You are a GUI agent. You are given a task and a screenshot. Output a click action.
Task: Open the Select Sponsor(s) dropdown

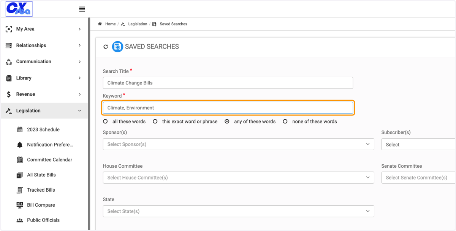pyautogui.click(x=238, y=144)
